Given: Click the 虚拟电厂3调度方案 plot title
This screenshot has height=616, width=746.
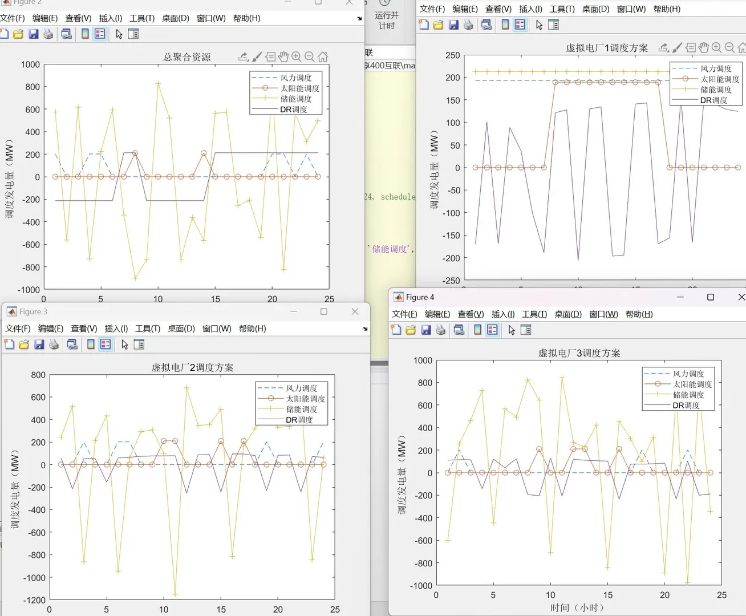Looking at the screenshot, I should pyautogui.click(x=579, y=353).
